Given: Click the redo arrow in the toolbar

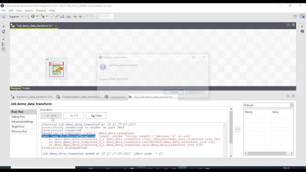Looking at the screenshot, I should (x=91, y=16).
